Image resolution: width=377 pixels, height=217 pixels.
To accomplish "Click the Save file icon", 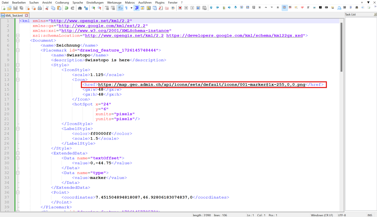I will click(15, 8).
